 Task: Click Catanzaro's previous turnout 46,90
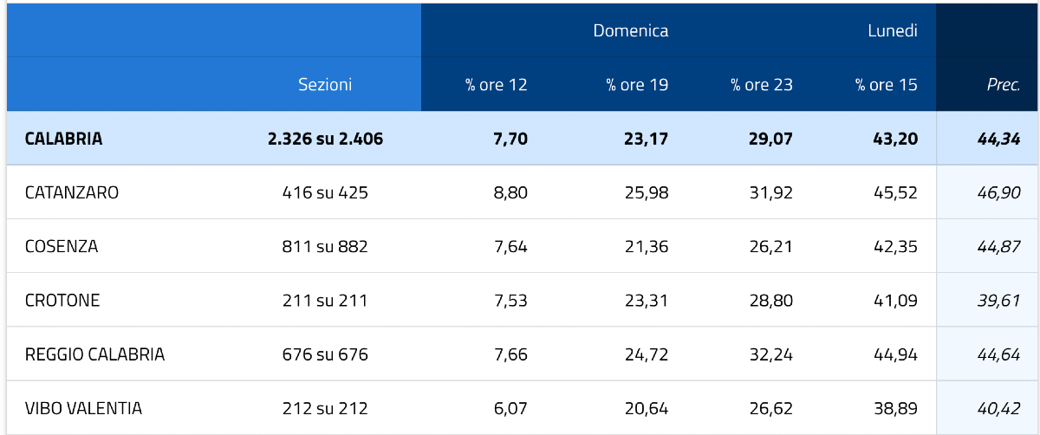tap(998, 192)
